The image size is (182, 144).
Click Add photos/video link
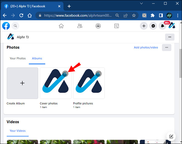coord(146,47)
